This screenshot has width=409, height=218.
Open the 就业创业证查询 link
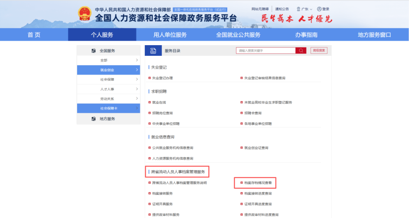[256, 148]
